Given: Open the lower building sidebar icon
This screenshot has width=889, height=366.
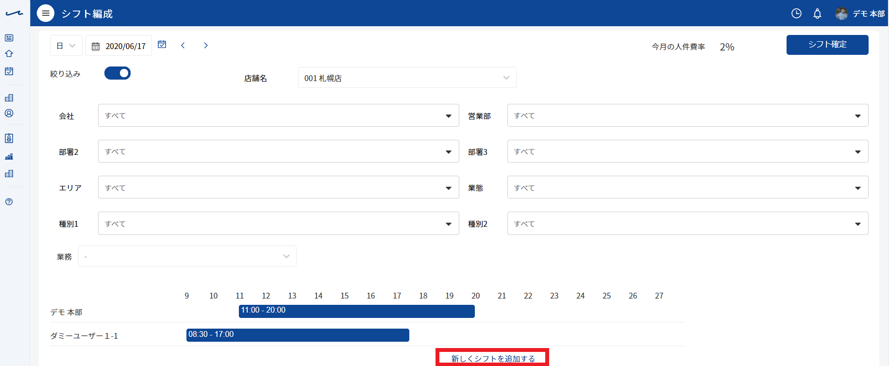Looking at the screenshot, I should (x=9, y=173).
